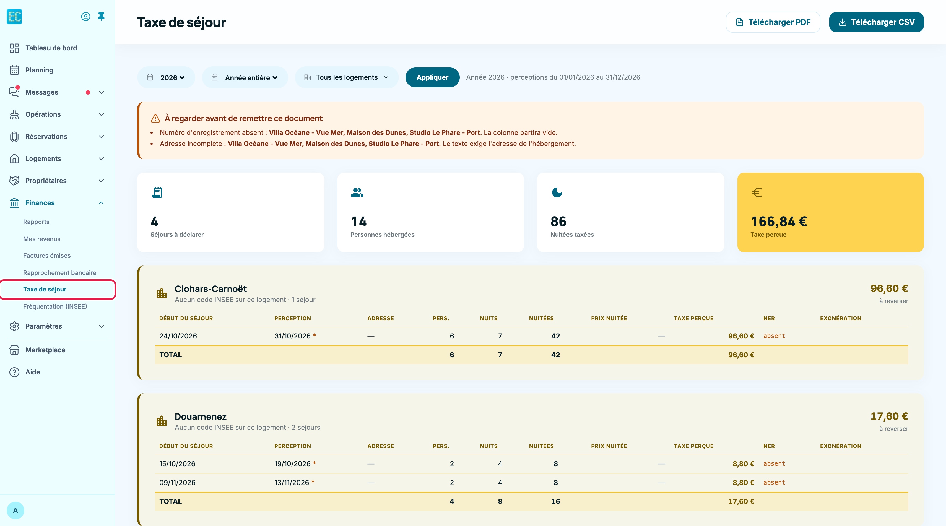Click the Marketplace shop icon

click(x=14, y=350)
